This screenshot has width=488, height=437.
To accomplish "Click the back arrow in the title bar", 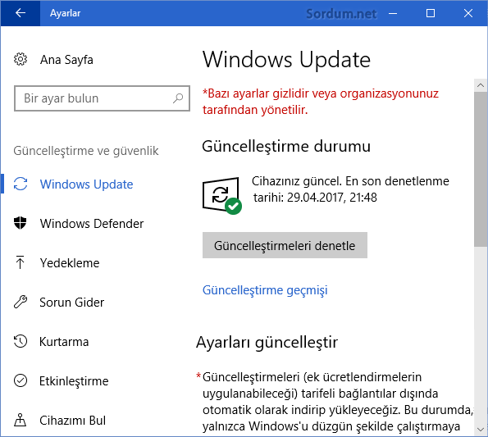I will pyautogui.click(x=21, y=13).
